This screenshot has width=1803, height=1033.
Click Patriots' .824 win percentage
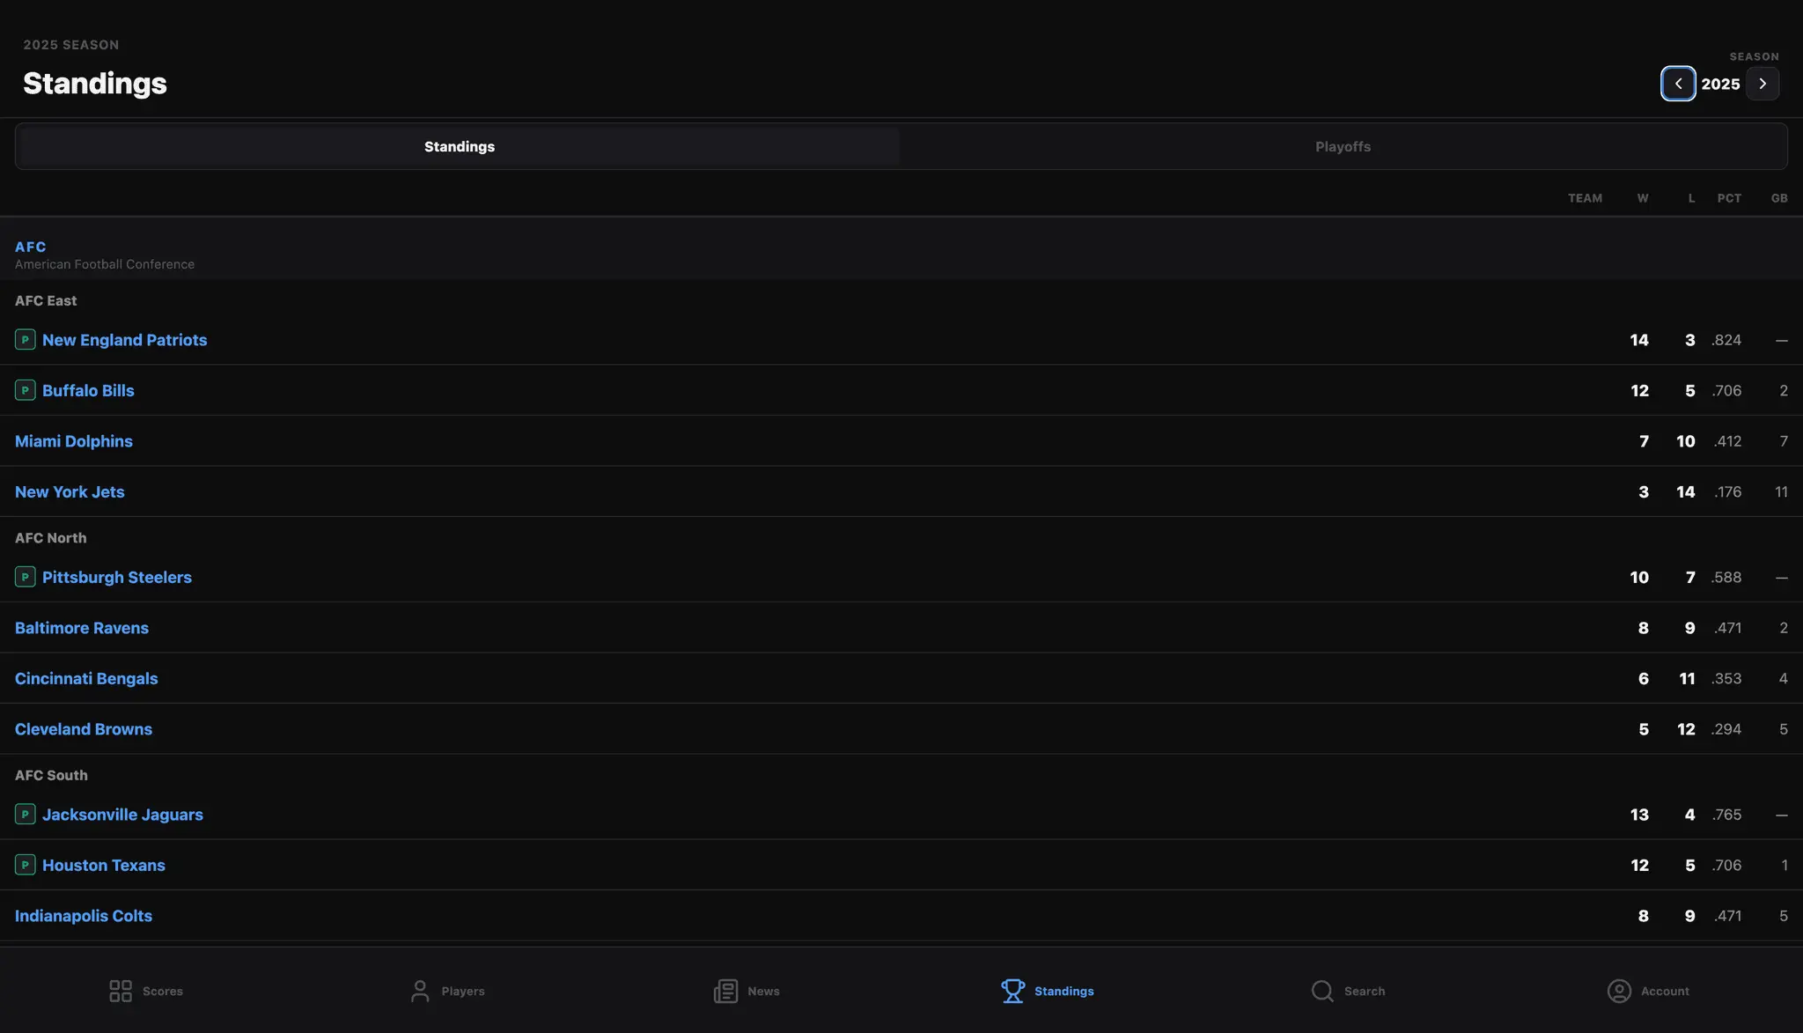(x=1726, y=340)
